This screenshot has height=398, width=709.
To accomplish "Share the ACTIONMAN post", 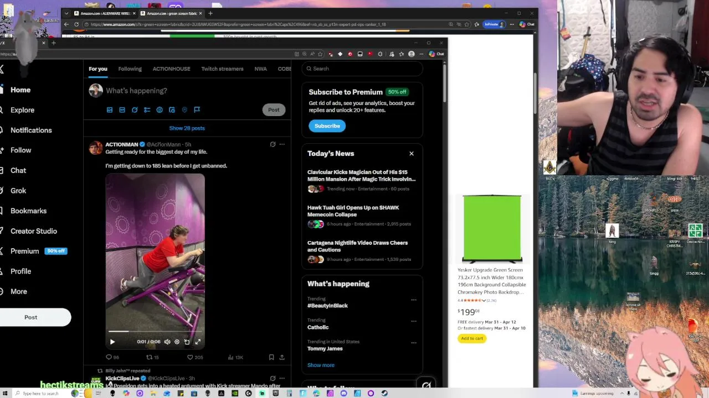I will coord(282,357).
